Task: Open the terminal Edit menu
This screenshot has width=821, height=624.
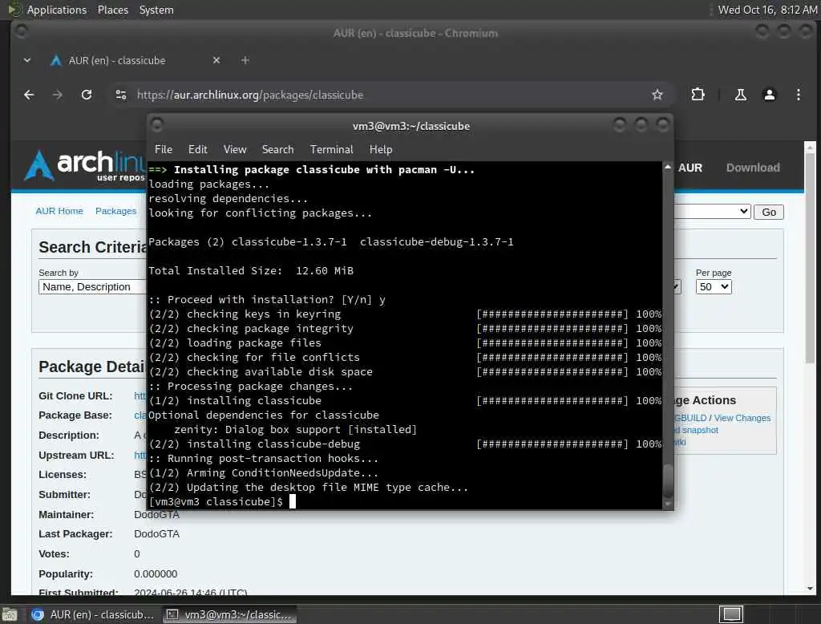Action: coord(197,149)
